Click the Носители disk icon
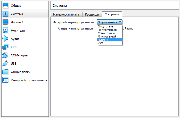The image size is (180, 118). [x=5, y=30]
